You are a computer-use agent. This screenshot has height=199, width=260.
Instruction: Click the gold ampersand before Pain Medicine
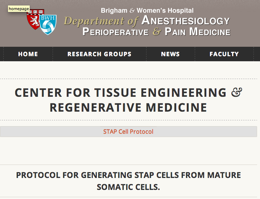pyautogui.click(x=157, y=32)
